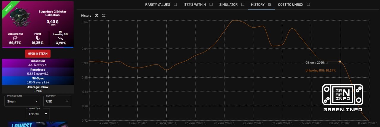380x127 pixels.
Task: Open the Currency USD dropdown
Action: click(x=57, y=101)
